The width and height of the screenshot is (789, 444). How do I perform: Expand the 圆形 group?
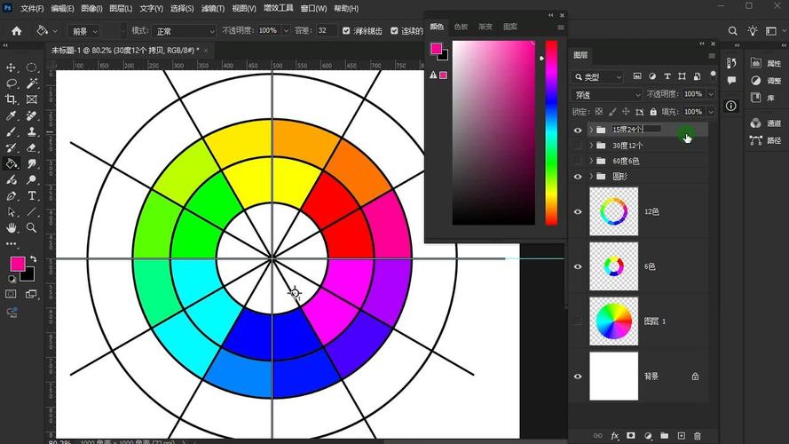(591, 177)
